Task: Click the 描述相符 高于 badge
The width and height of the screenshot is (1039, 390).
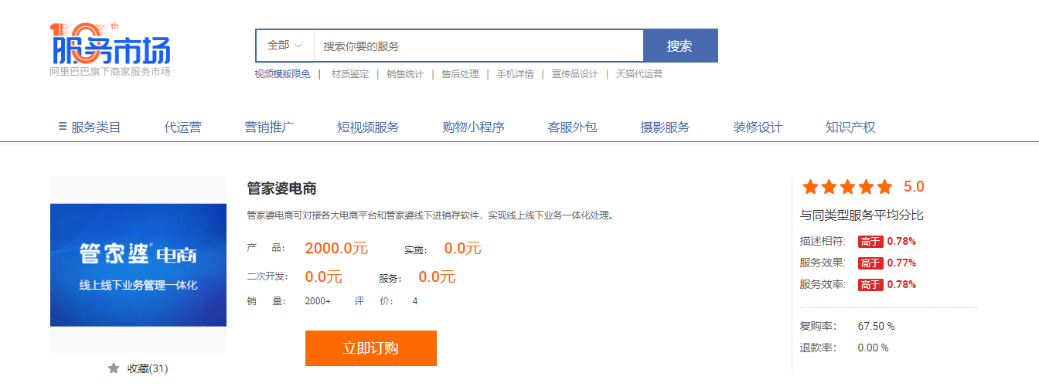Action: pyautogui.click(x=870, y=241)
